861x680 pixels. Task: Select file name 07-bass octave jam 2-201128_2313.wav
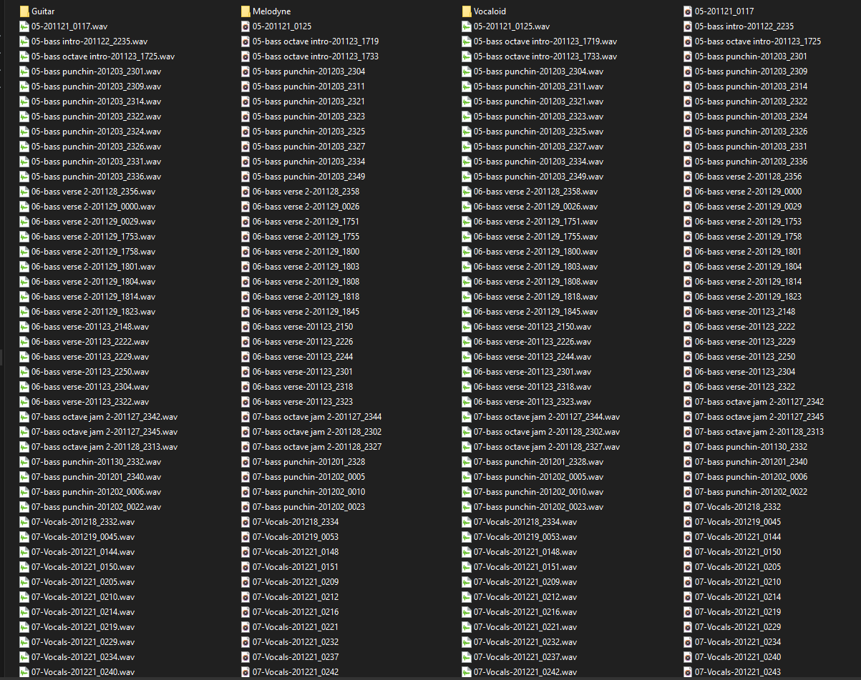tap(104, 447)
